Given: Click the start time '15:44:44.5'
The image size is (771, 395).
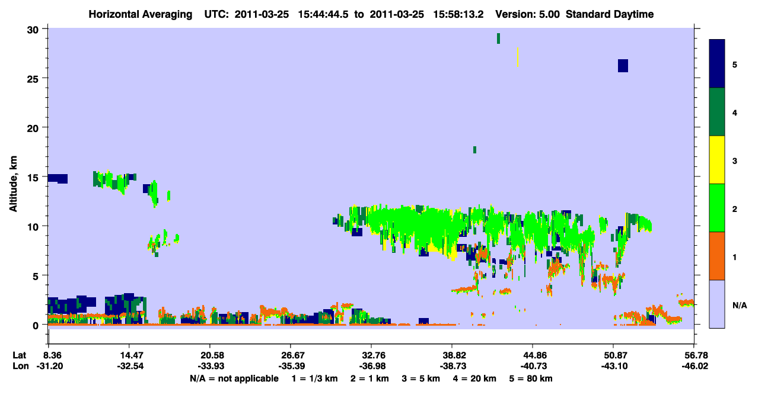Looking at the screenshot, I should coord(324,14).
